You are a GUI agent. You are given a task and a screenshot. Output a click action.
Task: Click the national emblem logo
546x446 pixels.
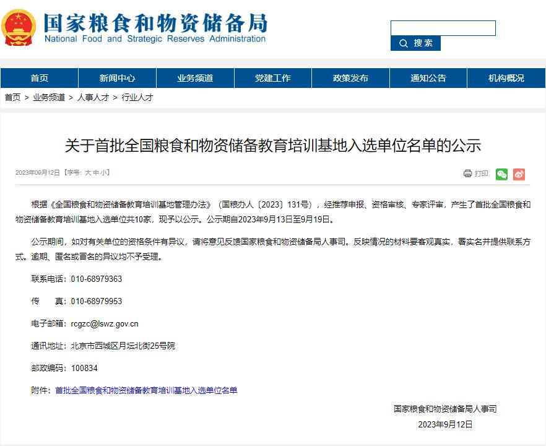(x=19, y=28)
